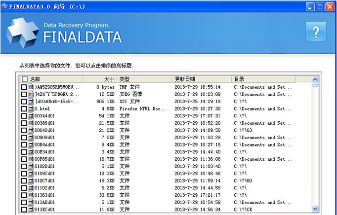The image size is (337, 215).
Task: Click file icon of 00F85d01
Action: (31, 159)
